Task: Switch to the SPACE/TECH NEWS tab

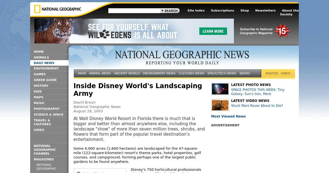Action: (222, 73)
